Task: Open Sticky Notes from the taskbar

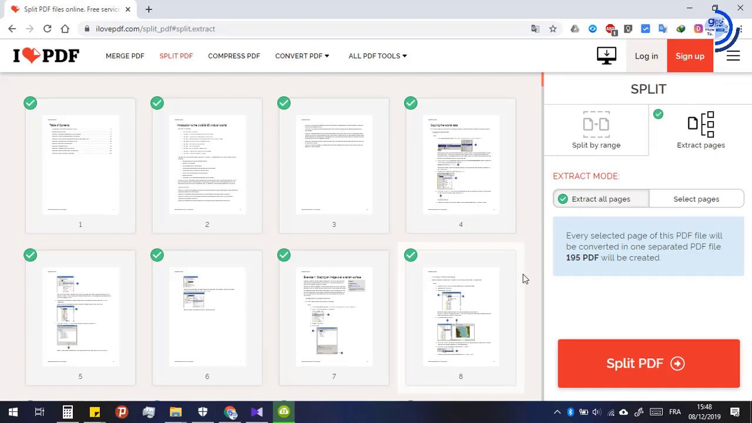Action: 95,412
